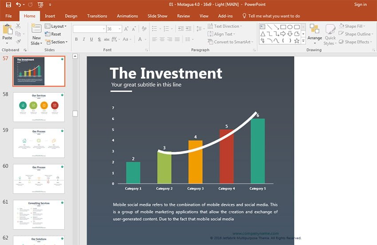The image size is (377, 245).
Task: Click Sign in at the top right
Action: [x=360, y=4]
